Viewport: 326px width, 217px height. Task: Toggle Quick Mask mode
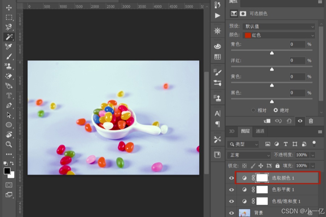pos(9,185)
